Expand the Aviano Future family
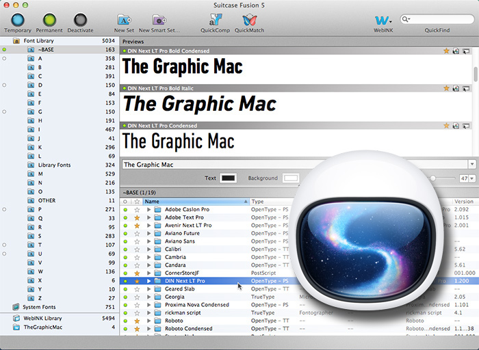Viewport: 479px width, 350px height. [148, 233]
